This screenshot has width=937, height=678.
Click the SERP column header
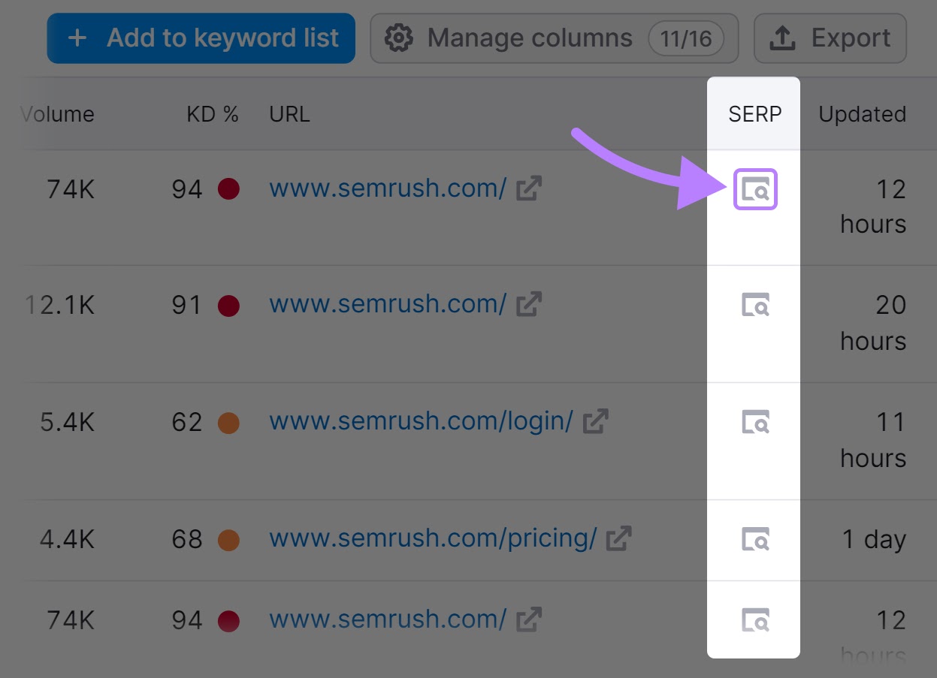[x=754, y=114]
